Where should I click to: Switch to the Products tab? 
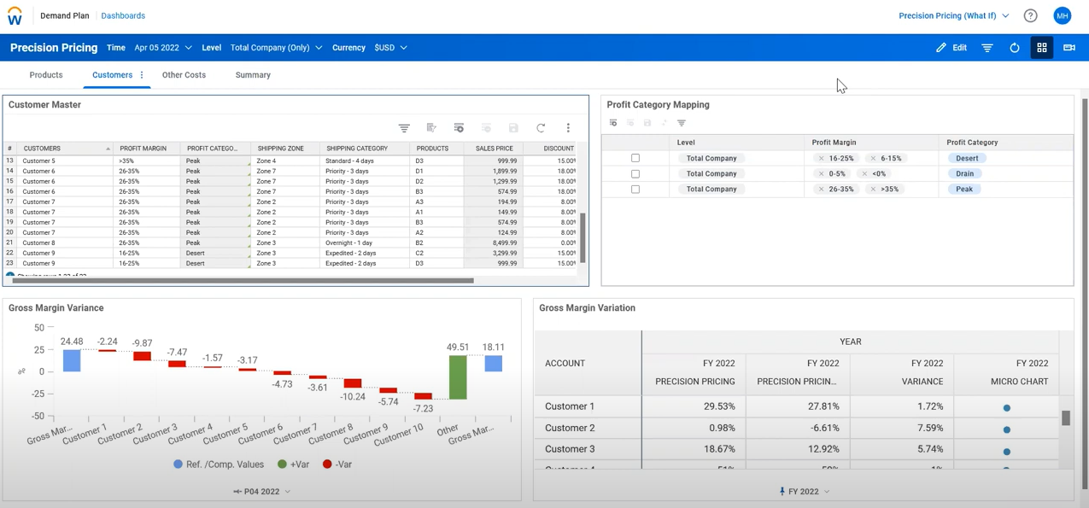(45, 75)
